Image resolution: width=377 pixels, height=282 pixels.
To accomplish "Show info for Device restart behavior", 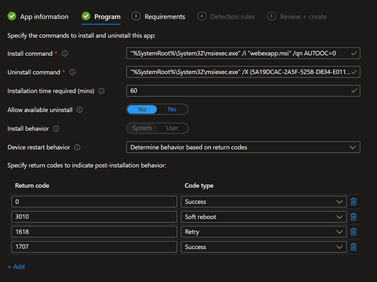I will click(77, 147).
